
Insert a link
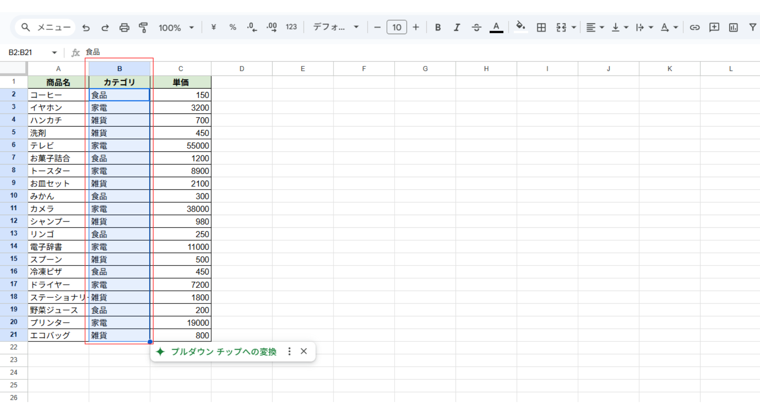(695, 28)
